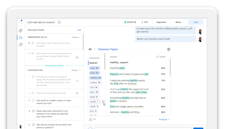Select the candy 4 topic chip
This screenshot has width=225, height=129.
pos(94,106)
